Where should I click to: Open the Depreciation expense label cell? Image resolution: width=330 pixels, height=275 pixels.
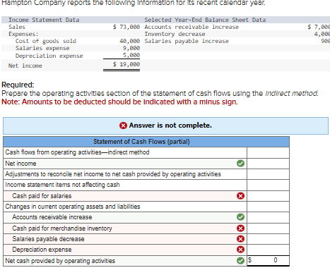125,250
